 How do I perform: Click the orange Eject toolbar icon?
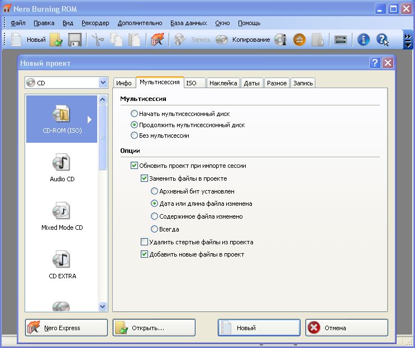(299, 40)
